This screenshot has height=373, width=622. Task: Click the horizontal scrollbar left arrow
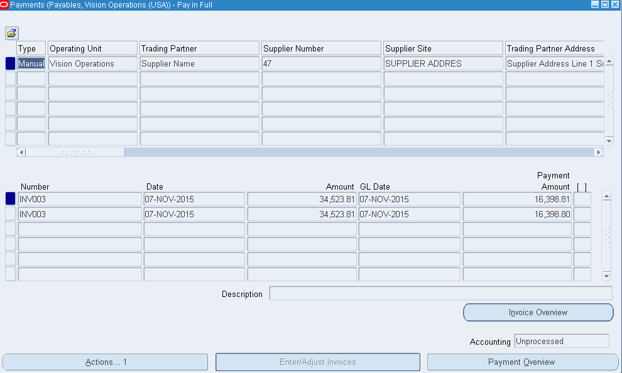(x=21, y=153)
